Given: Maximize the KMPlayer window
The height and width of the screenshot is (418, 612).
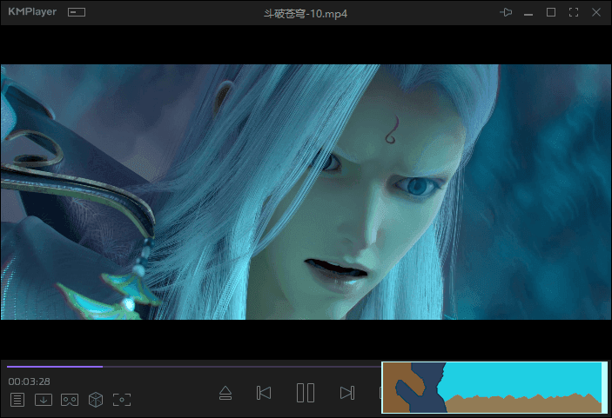Looking at the screenshot, I should click(551, 12).
